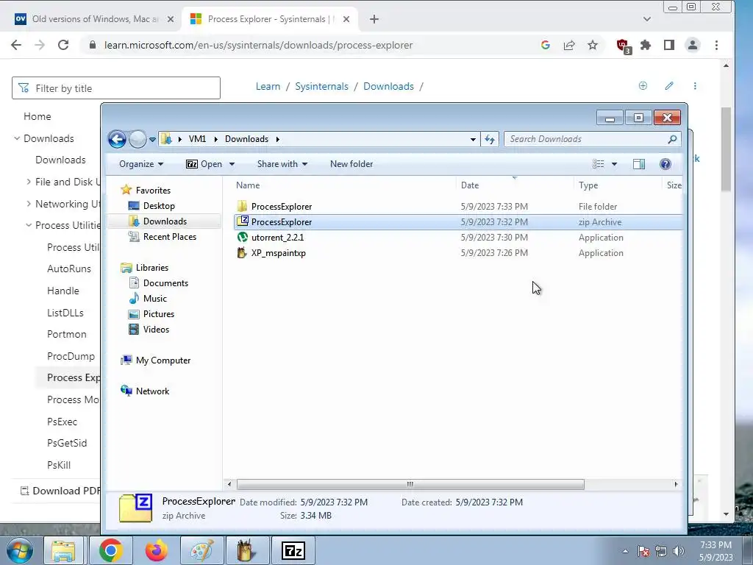Open recent locations dropdown in Explorer
753x565 pixels.
click(x=152, y=139)
